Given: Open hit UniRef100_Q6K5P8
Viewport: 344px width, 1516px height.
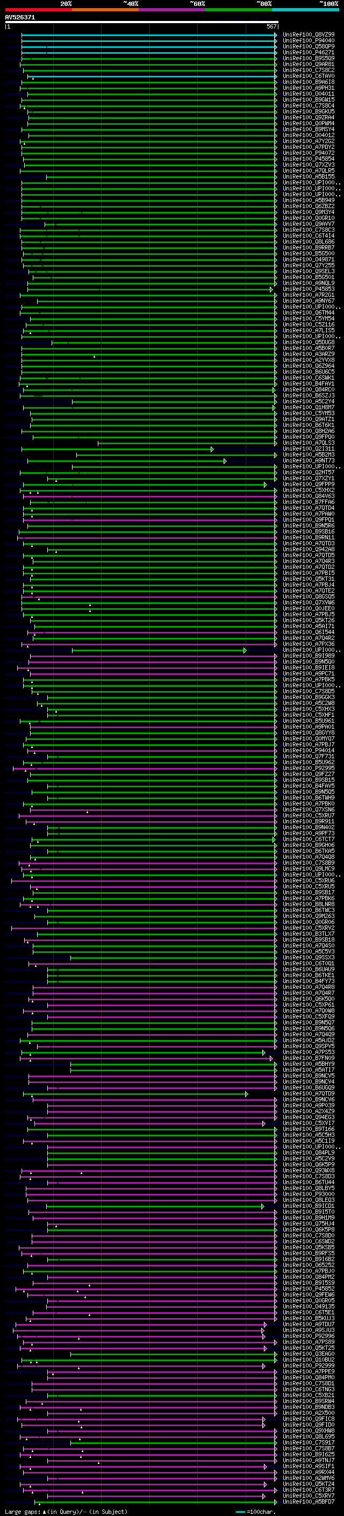Looking at the screenshot, I should click(x=309, y=1229).
